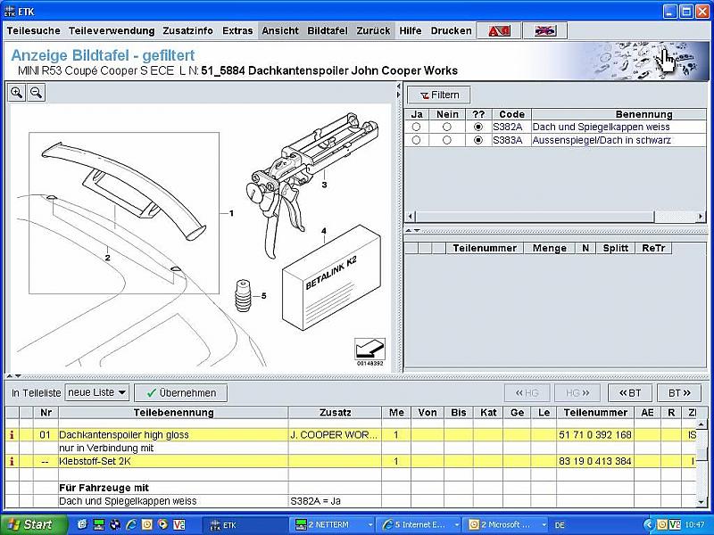Open the 'neue Liste' dropdown
The width and height of the screenshot is (714, 535).
[x=97, y=392]
